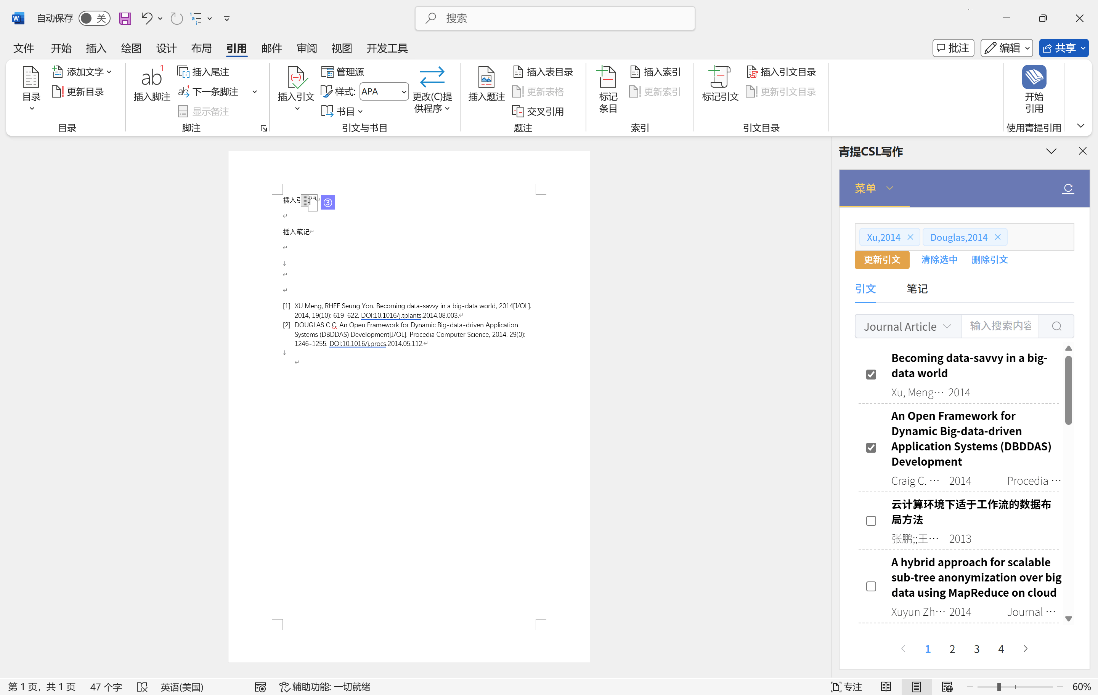Viewport: 1098px width, 695px height.
Task: Open the 审阅 ribbon tab
Action: coord(307,48)
